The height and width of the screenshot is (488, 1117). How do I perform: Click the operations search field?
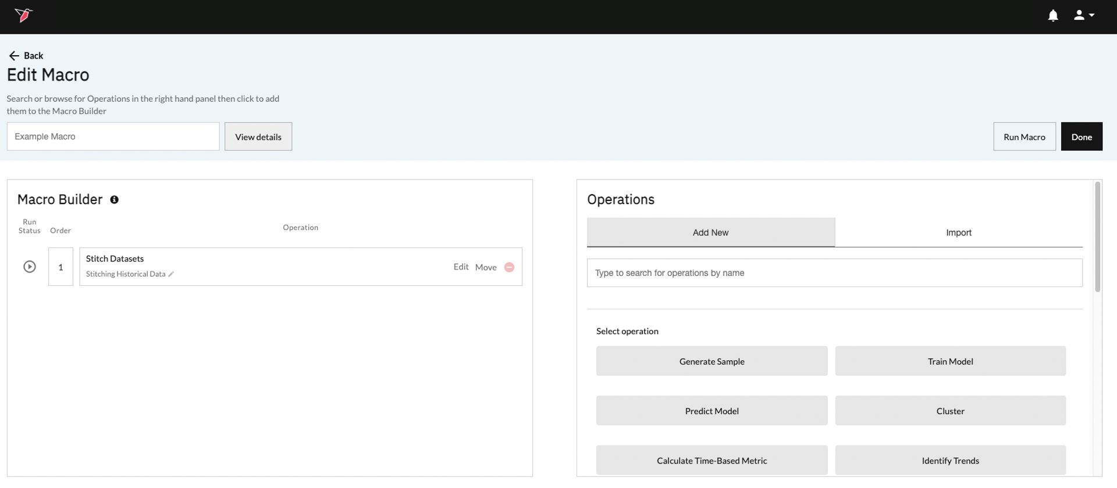pos(834,273)
